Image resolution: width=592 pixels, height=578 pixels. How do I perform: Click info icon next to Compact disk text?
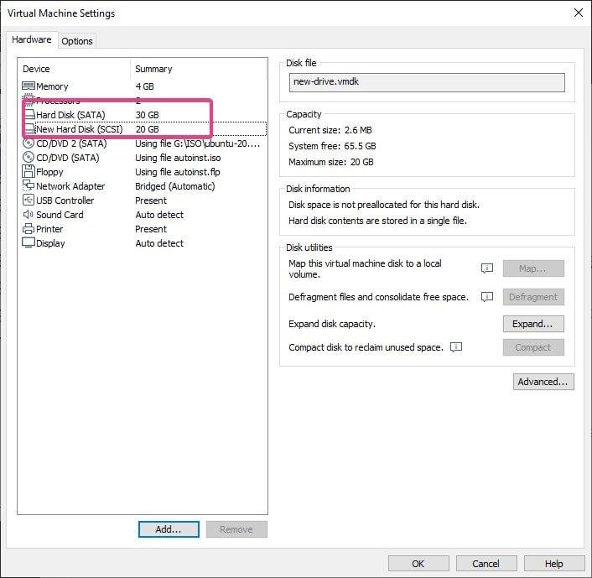click(456, 347)
